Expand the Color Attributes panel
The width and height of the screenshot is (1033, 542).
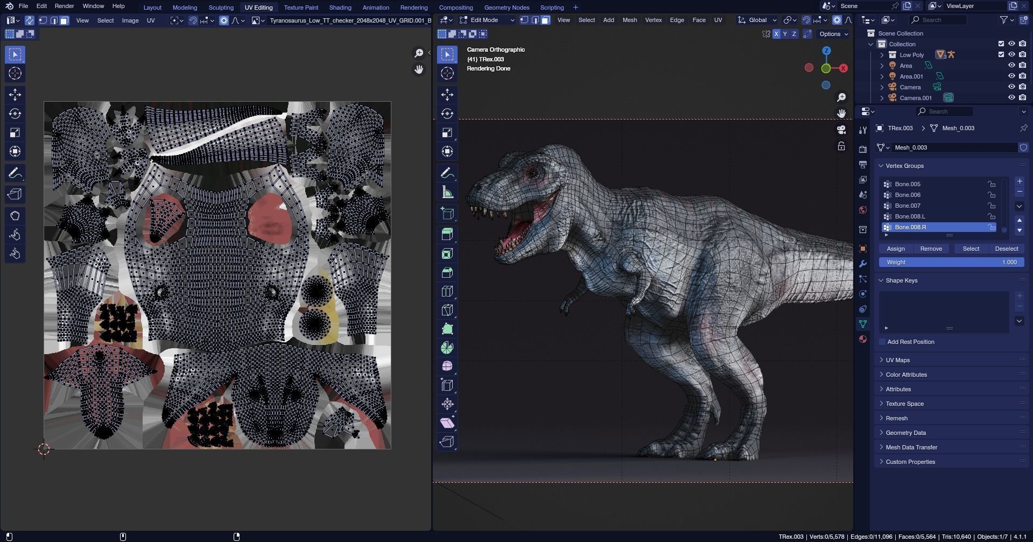pyautogui.click(x=906, y=375)
